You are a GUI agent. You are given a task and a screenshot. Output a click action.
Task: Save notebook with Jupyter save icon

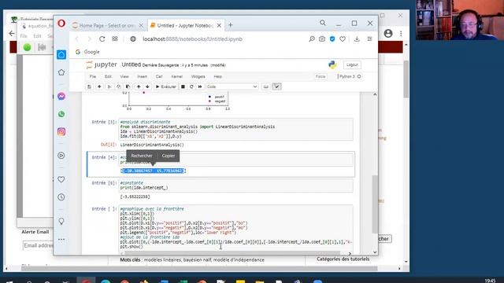[90, 86]
